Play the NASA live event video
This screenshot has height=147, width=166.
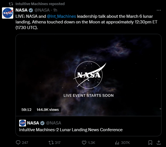tap(88, 75)
